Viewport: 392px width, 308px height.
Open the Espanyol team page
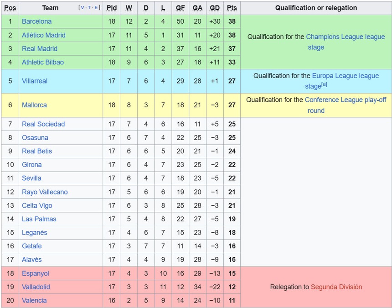pyautogui.click(x=35, y=273)
